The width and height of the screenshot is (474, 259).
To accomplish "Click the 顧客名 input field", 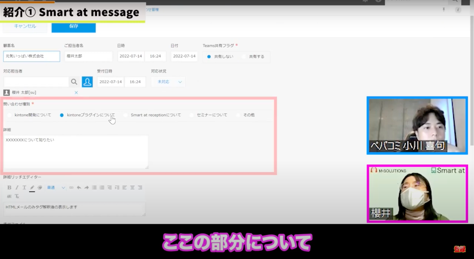I will point(32,56).
